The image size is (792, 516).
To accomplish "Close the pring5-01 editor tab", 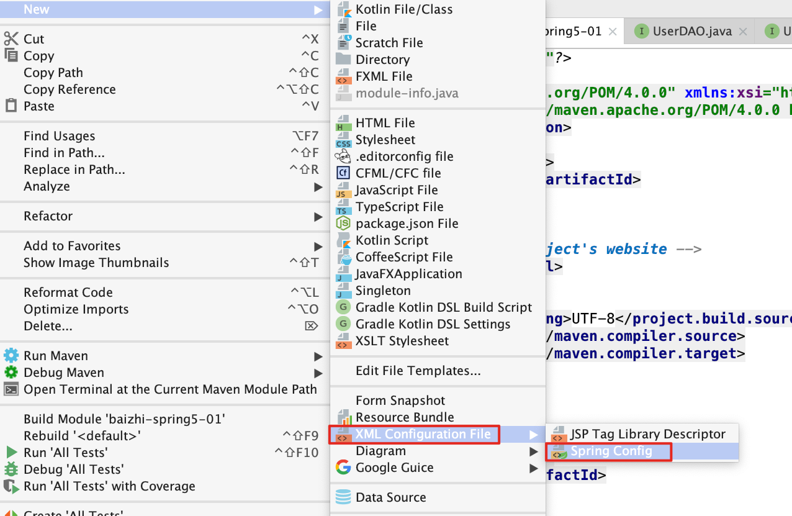I will pyautogui.click(x=613, y=32).
